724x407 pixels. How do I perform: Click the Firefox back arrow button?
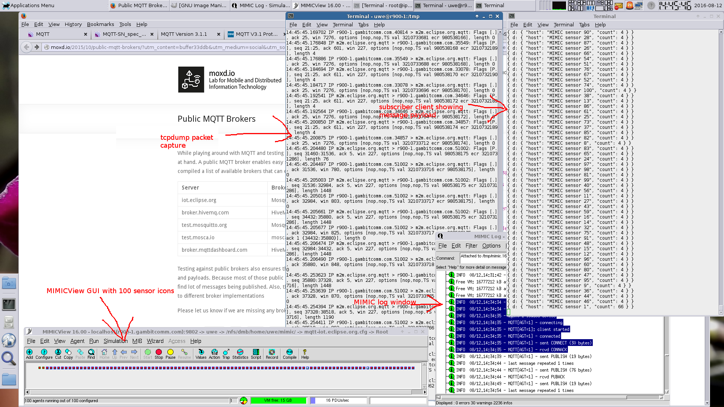tap(26, 47)
